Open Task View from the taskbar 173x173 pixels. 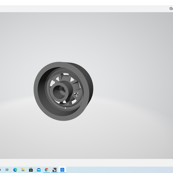pyautogui.click(x=7, y=170)
